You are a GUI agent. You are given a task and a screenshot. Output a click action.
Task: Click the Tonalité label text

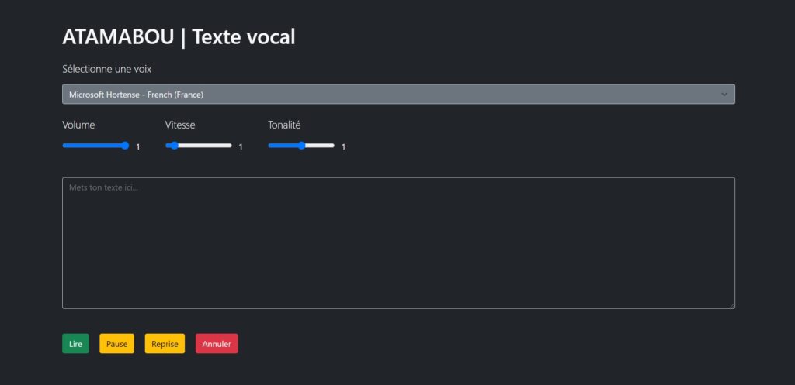coord(284,125)
